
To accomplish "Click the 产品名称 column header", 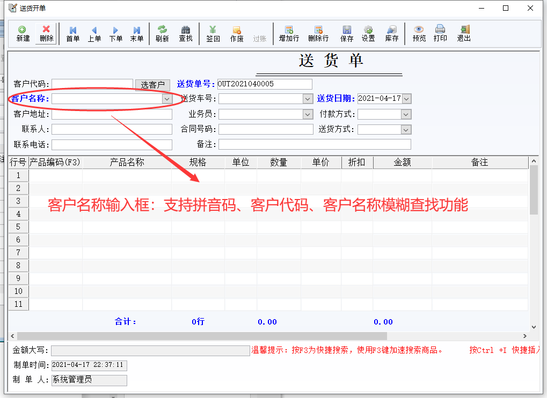I will (127, 163).
